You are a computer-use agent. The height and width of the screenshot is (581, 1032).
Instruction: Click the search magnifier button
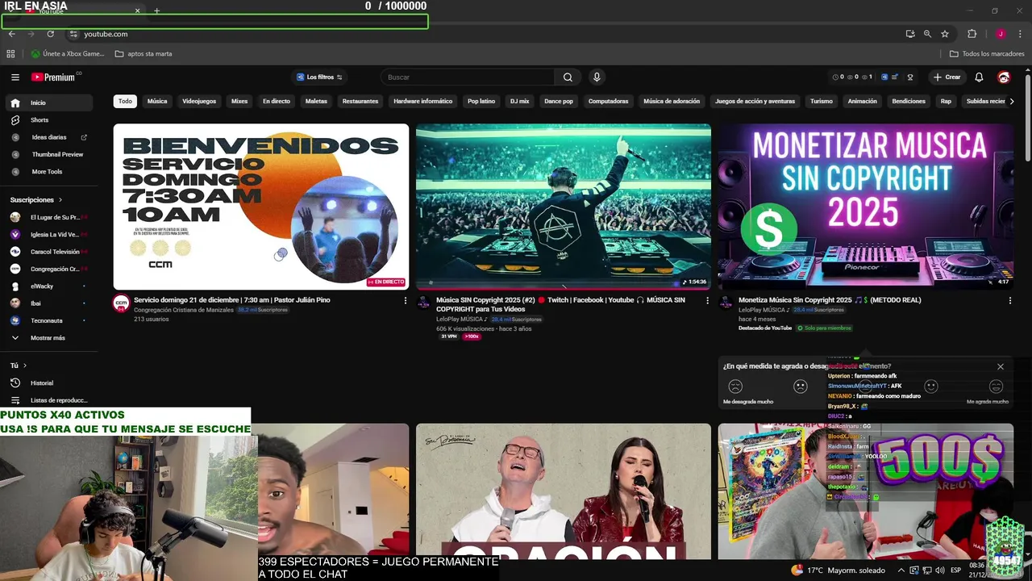coord(568,77)
